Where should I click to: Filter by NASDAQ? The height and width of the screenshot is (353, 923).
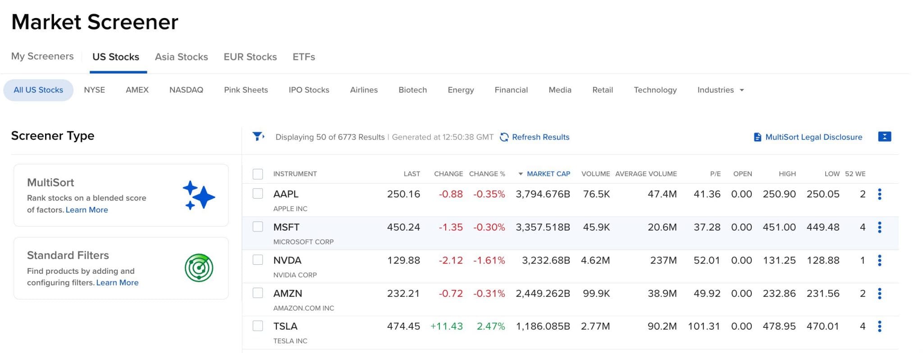tap(186, 90)
